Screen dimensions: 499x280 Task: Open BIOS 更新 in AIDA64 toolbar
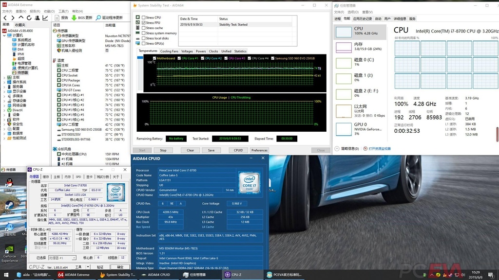point(82,18)
